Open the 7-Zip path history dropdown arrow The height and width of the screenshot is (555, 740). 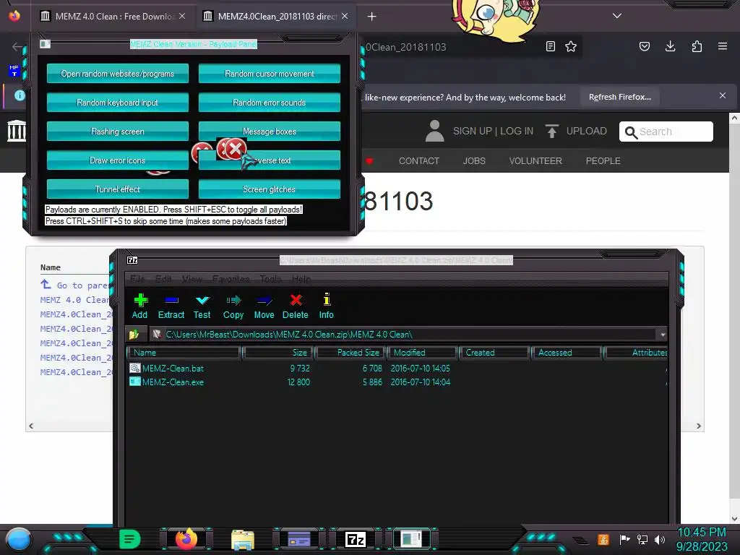663,335
